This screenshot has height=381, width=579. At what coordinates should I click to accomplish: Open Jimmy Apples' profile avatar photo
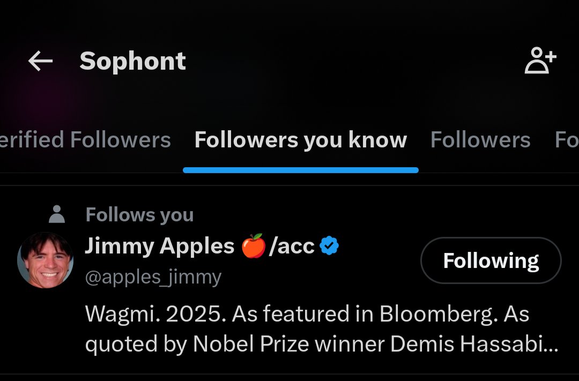point(46,260)
